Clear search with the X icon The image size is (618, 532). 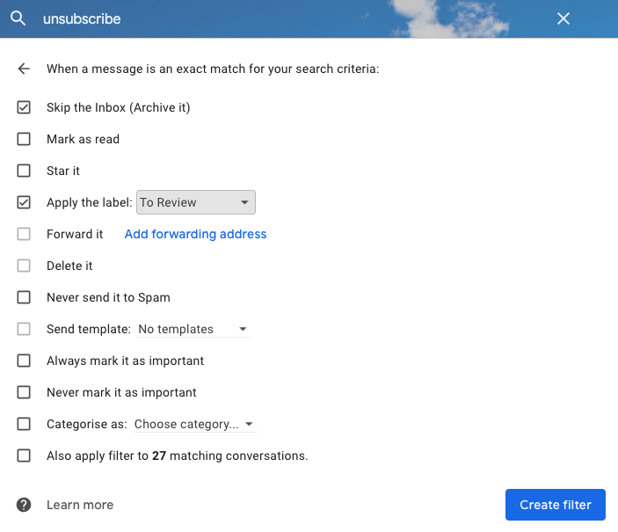click(x=563, y=18)
